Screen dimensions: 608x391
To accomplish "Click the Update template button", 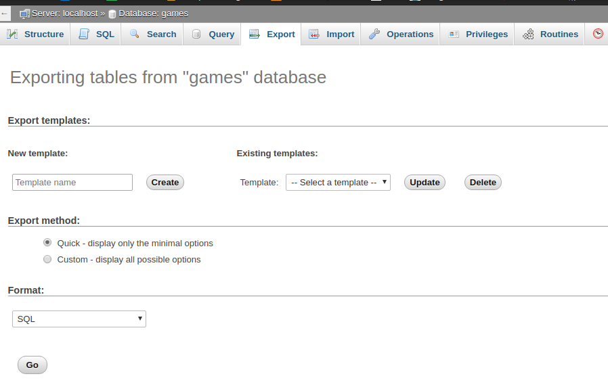I will pyautogui.click(x=425, y=183).
